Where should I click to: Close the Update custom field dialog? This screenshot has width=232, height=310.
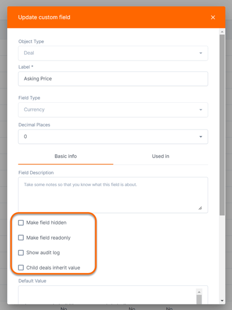[213, 17]
